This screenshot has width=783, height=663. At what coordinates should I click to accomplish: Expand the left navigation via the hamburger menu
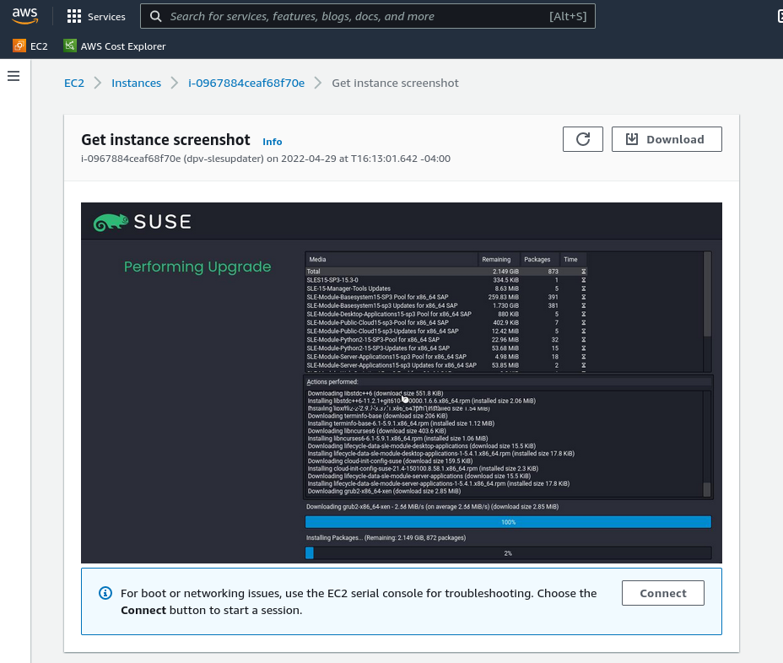click(13, 76)
